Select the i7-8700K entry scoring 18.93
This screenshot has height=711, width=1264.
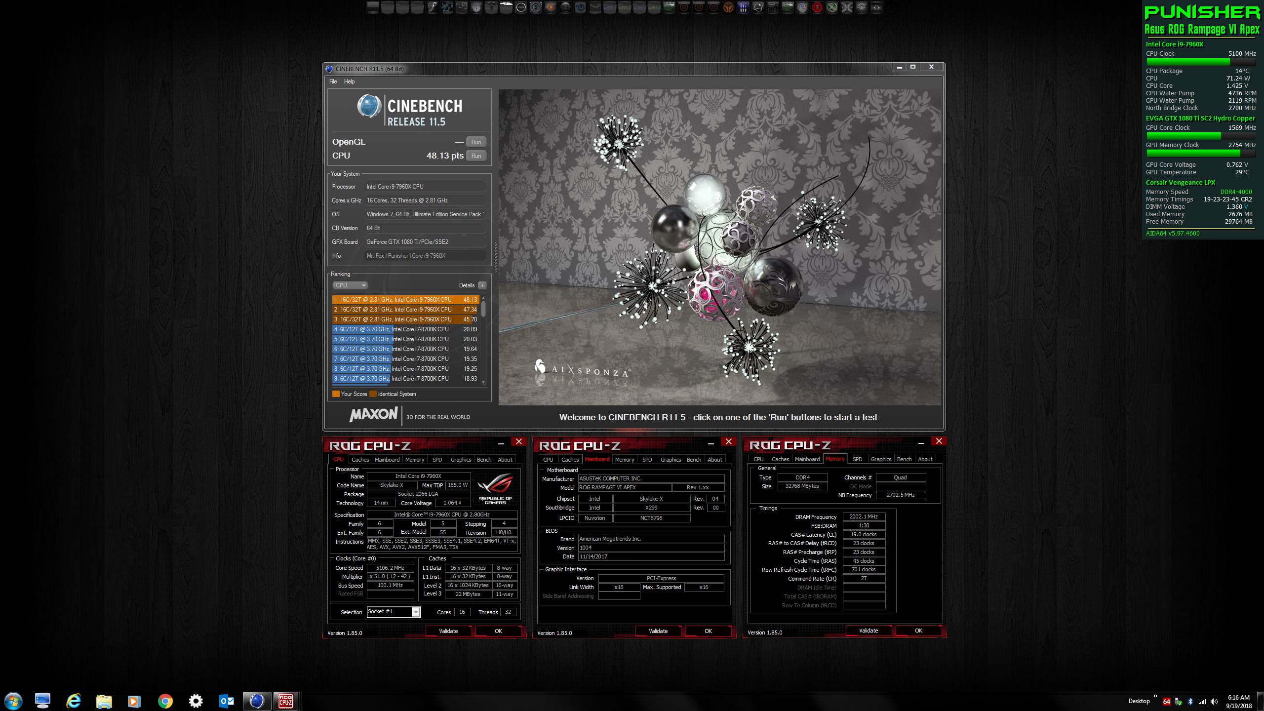pos(405,379)
